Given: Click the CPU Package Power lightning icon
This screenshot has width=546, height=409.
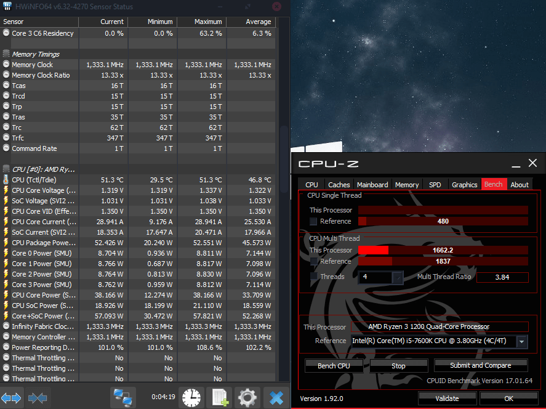Looking at the screenshot, I should (x=6, y=243).
